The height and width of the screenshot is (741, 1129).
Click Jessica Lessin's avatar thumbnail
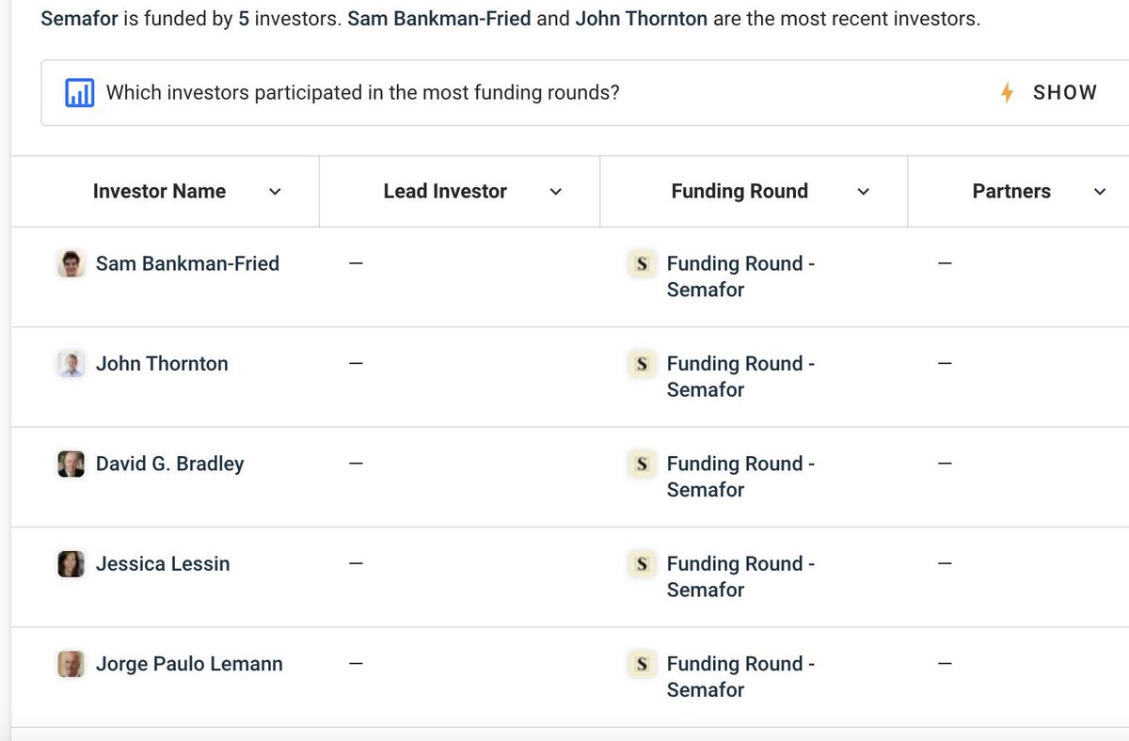tap(72, 563)
